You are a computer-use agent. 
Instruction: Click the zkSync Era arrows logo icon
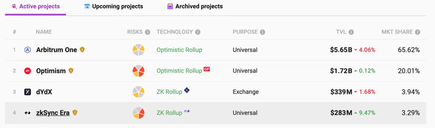28,113
